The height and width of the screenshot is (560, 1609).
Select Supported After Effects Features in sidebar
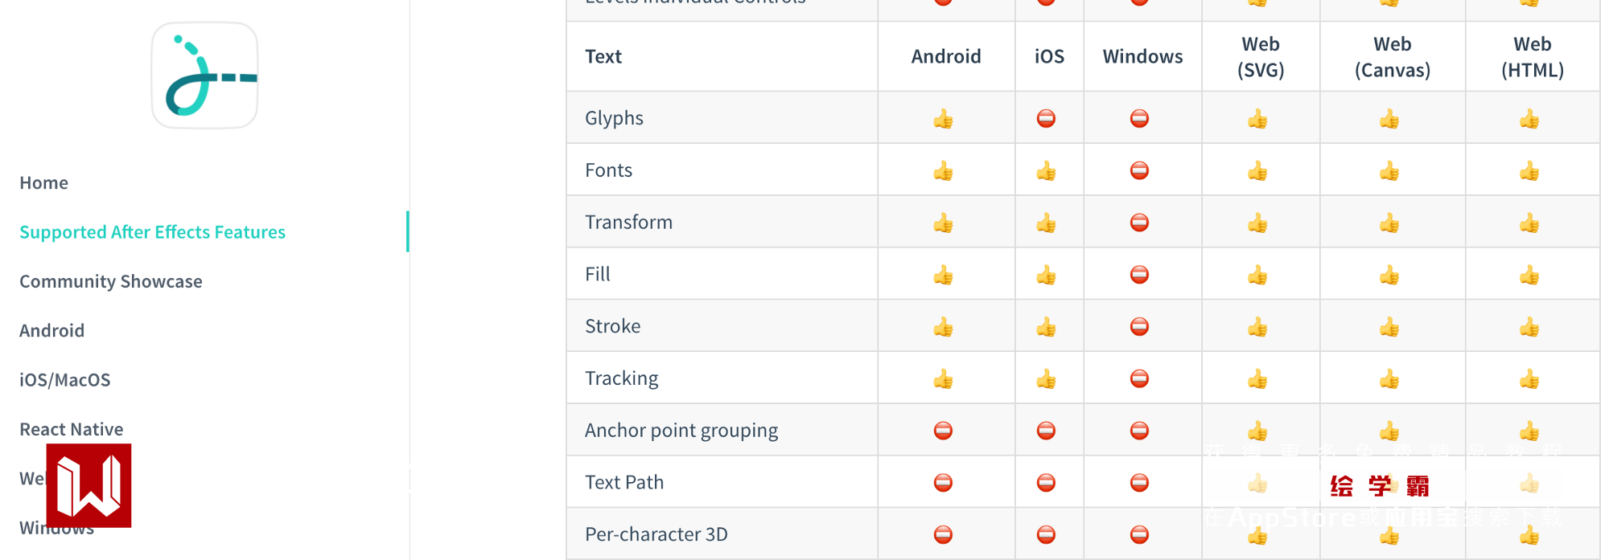tap(152, 232)
